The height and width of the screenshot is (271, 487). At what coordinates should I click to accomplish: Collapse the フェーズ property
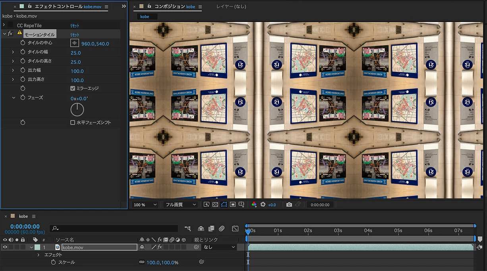pos(13,98)
